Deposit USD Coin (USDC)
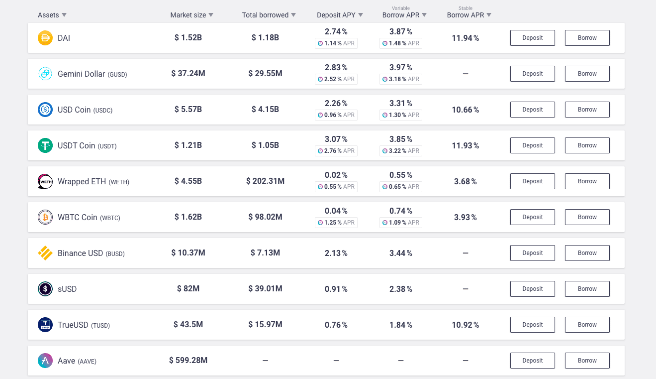656x379 pixels. (533, 110)
